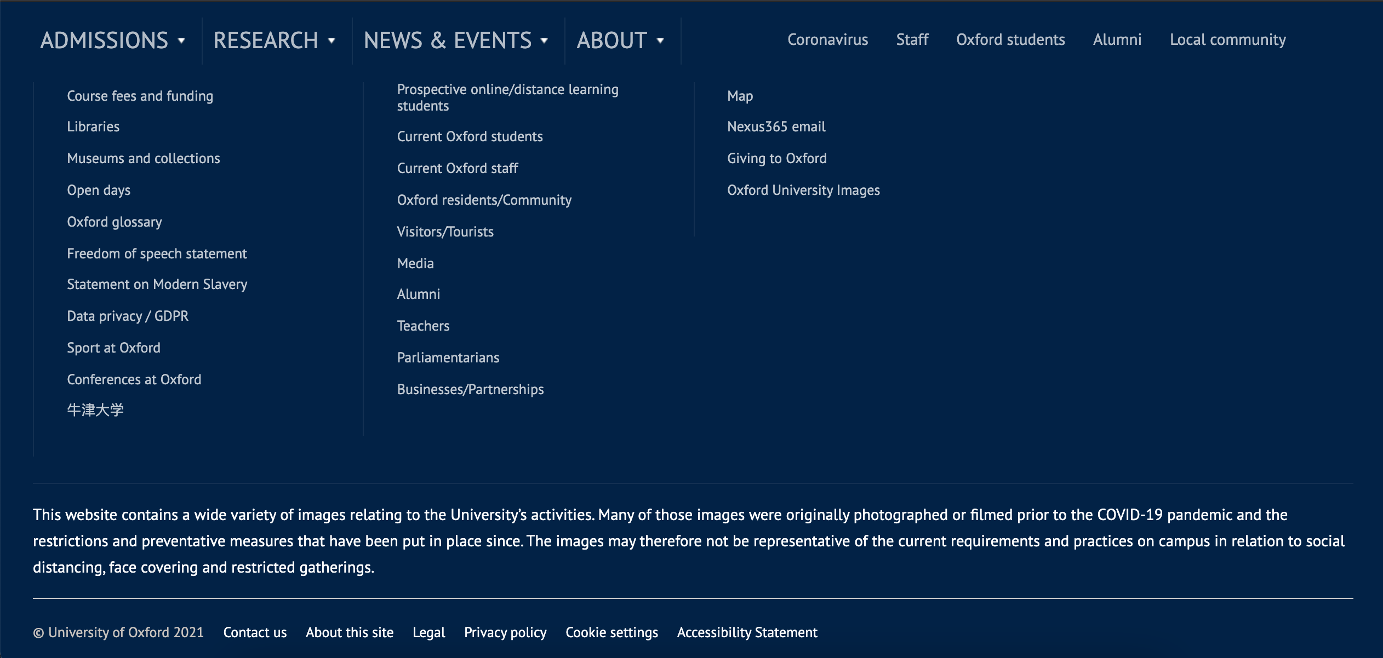Open Nexus365 email link
The height and width of the screenshot is (658, 1383).
pos(776,126)
